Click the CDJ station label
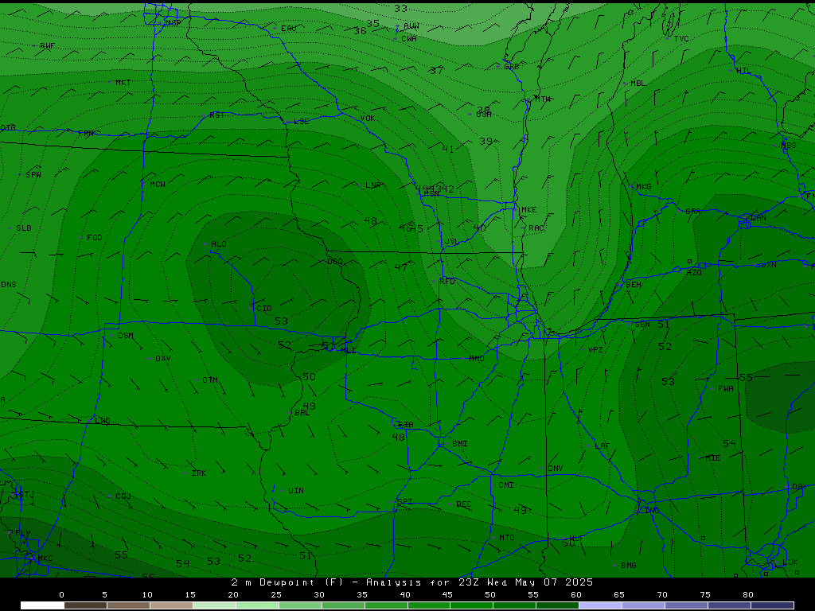Viewport: 815px width, 611px height. 123,496
